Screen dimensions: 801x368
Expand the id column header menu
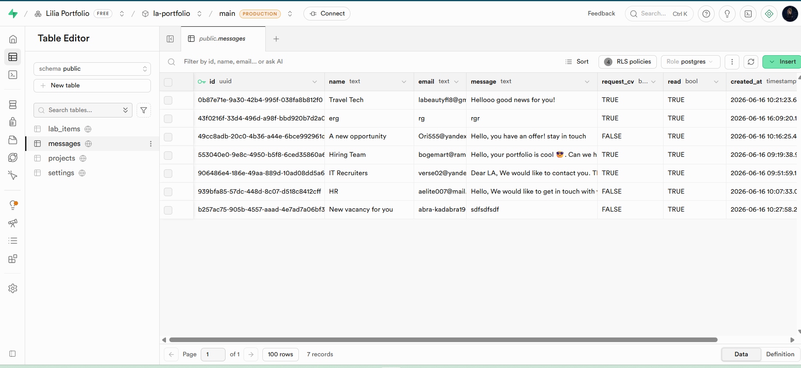315,82
